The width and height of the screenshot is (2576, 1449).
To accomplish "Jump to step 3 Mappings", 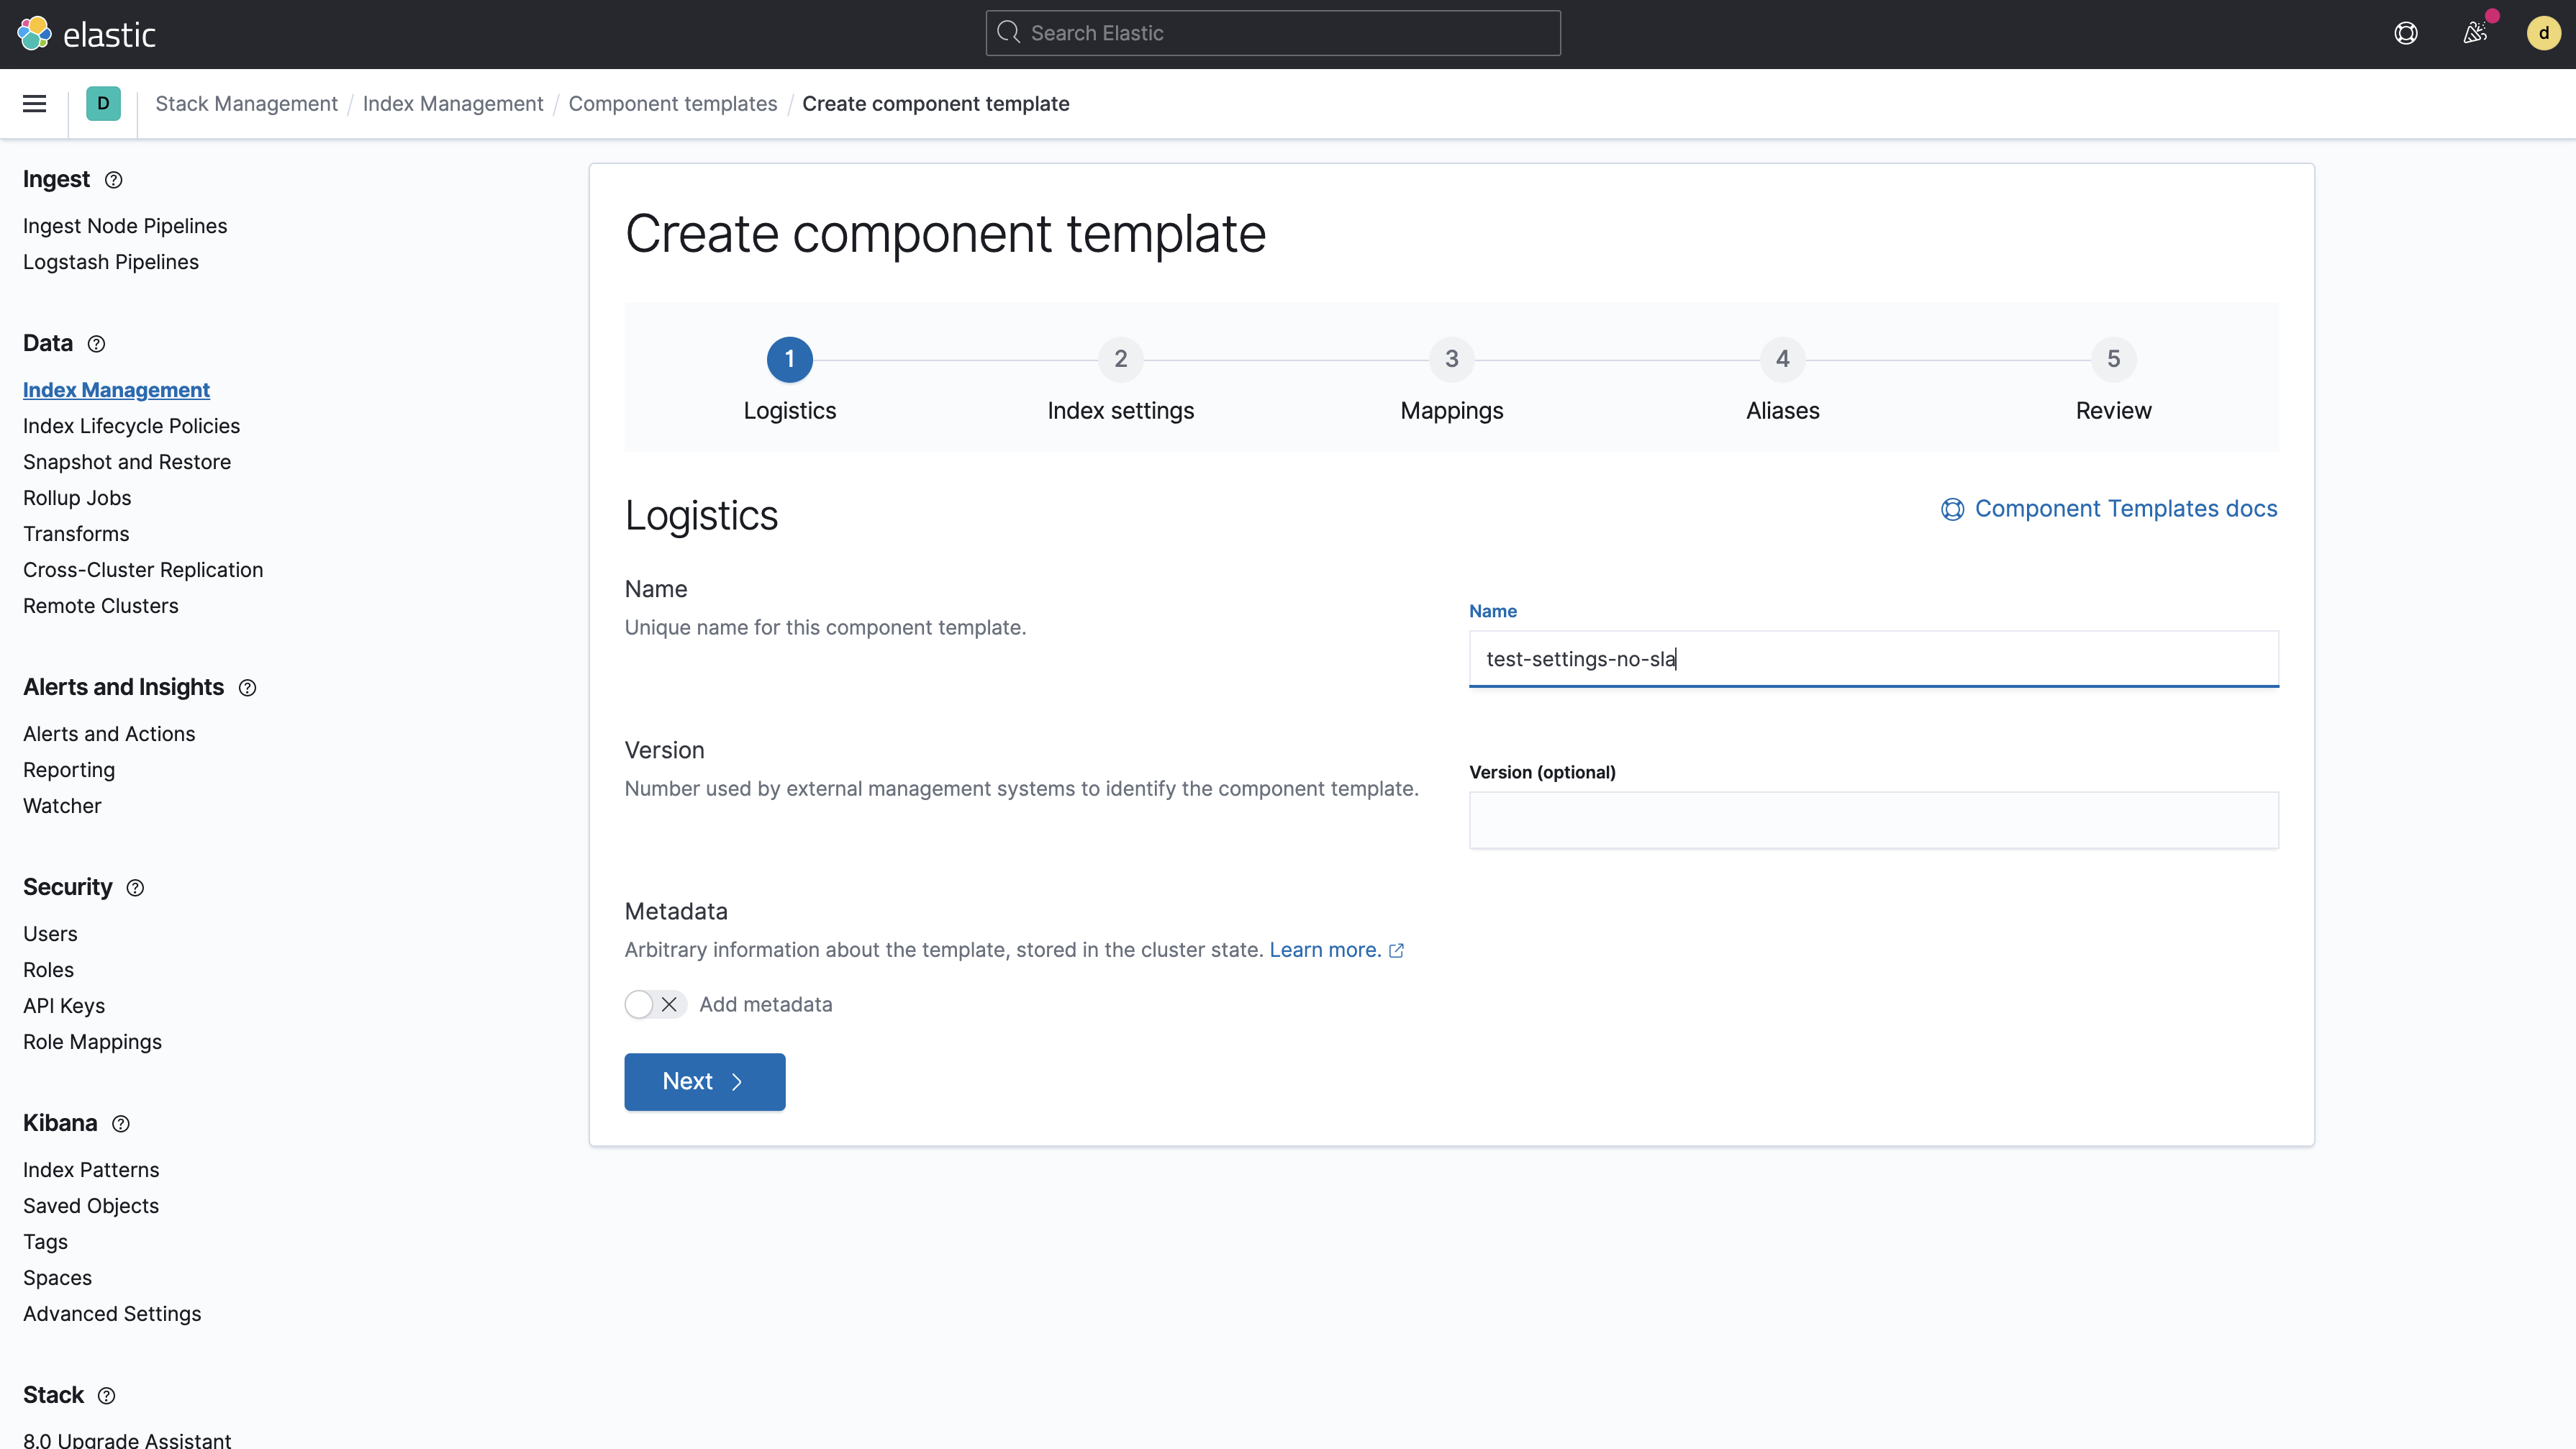I will [x=1451, y=359].
